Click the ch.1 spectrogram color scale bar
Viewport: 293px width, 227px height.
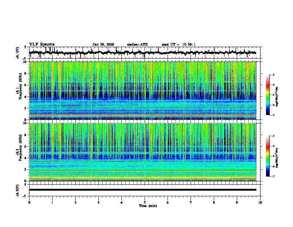click(268, 95)
